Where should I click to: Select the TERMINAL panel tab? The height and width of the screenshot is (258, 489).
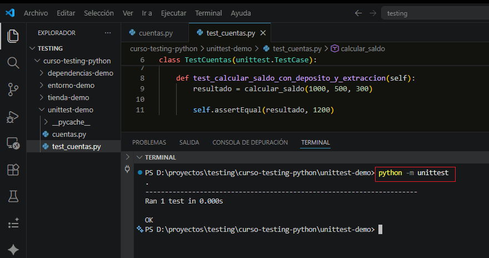tap(315, 142)
